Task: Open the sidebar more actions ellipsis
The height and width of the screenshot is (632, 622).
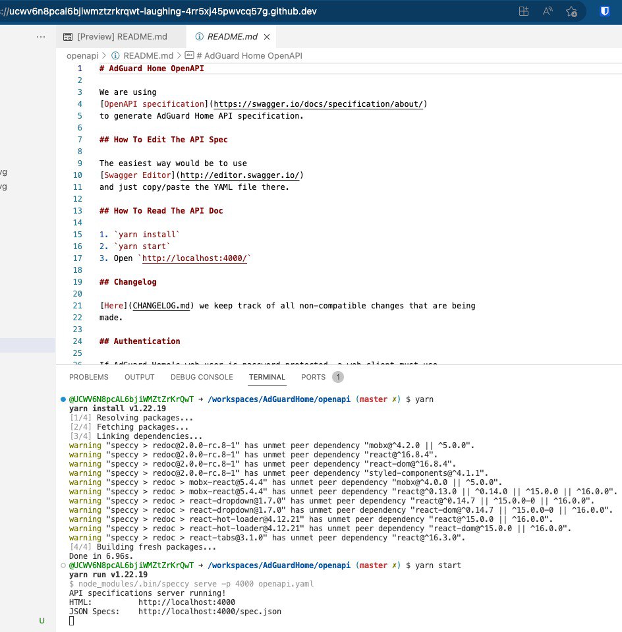Action: pyautogui.click(x=41, y=37)
